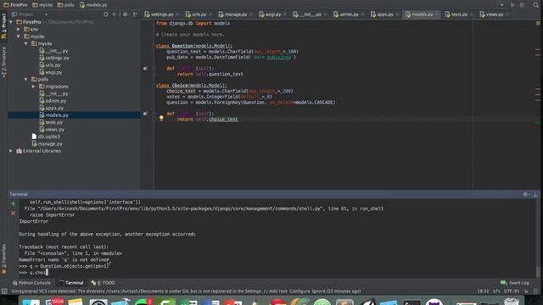
Task: Open the Project panel settings gear
Action: 126,14
